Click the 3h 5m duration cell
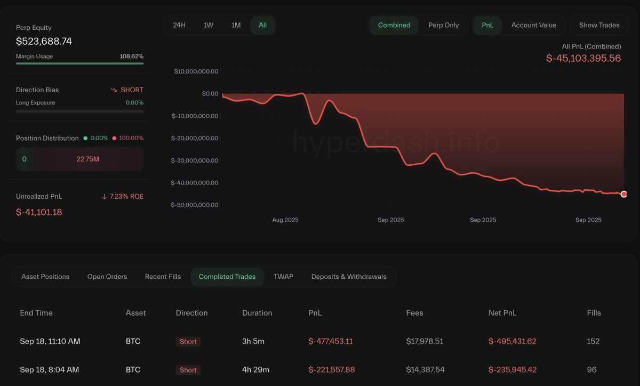640x386 pixels. tap(253, 341)
